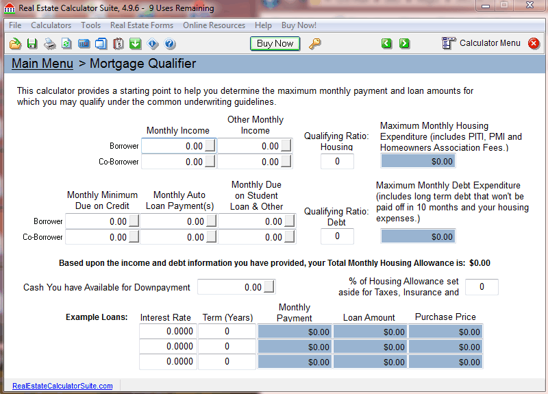The image size is (548, 394).
Task: Go to previous calculator with green left arrow
Action: (387, 44)
